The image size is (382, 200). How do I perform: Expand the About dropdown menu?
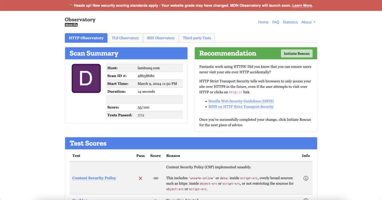[308, 22]
